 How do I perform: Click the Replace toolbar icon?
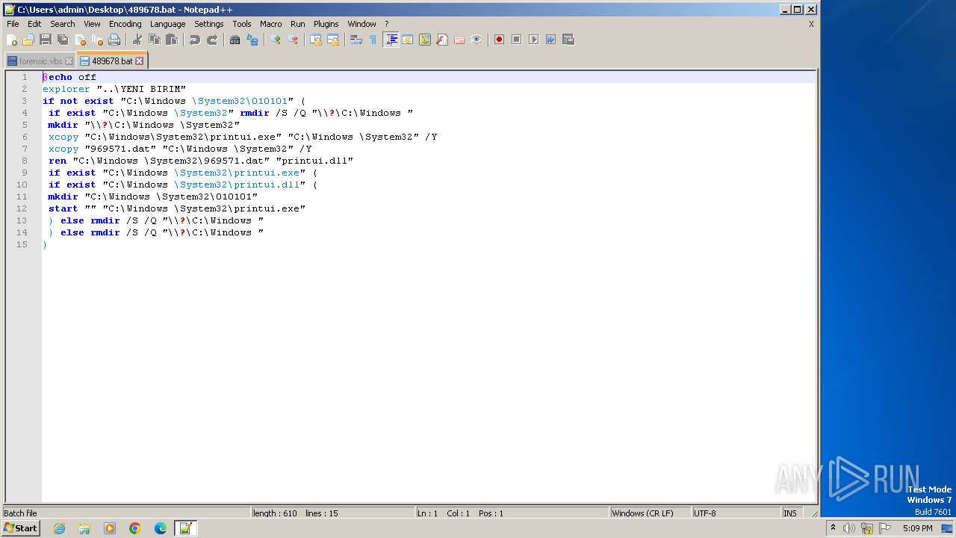(252, 40)
